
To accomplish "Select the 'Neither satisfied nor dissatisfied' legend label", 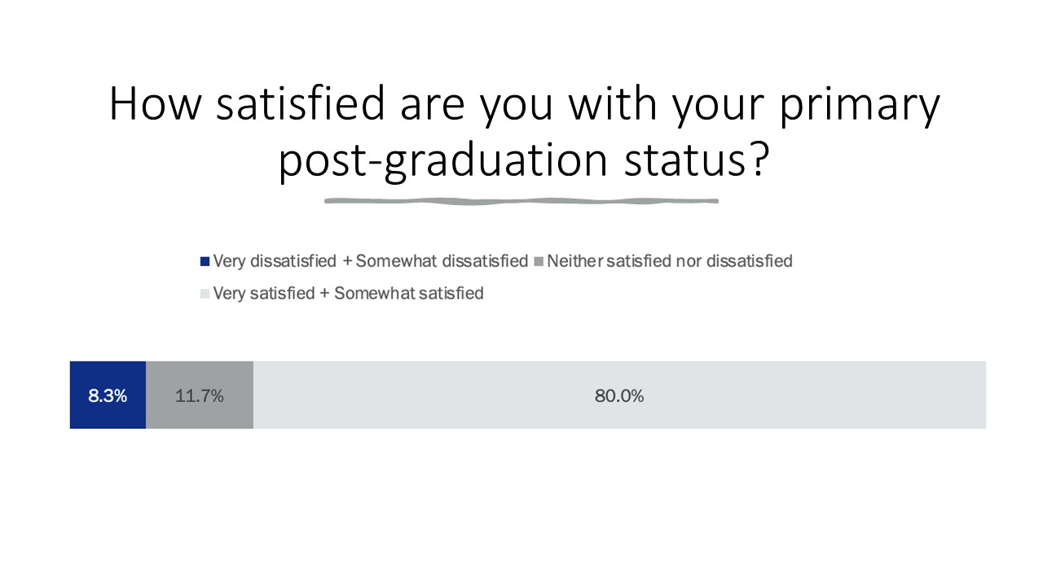I will tap(670, 262).
